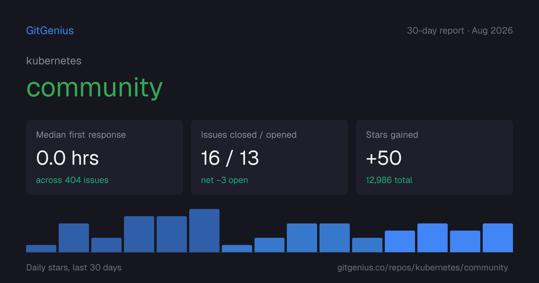Click the "Daily stars, last 30 days" caption

[x=74, y=267]
